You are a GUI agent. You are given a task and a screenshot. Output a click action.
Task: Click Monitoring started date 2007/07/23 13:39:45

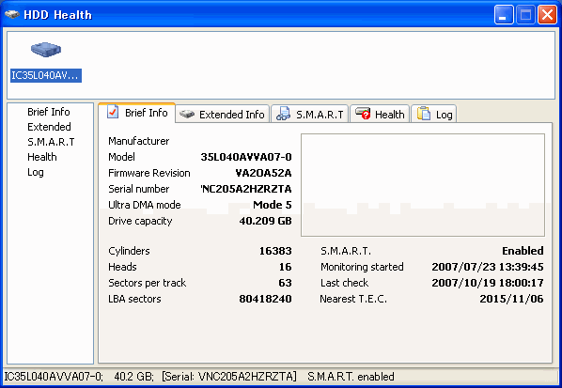pos(488,267)
